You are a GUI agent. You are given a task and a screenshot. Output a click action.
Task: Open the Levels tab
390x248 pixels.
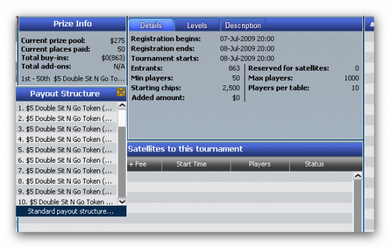tap(197, 26)
